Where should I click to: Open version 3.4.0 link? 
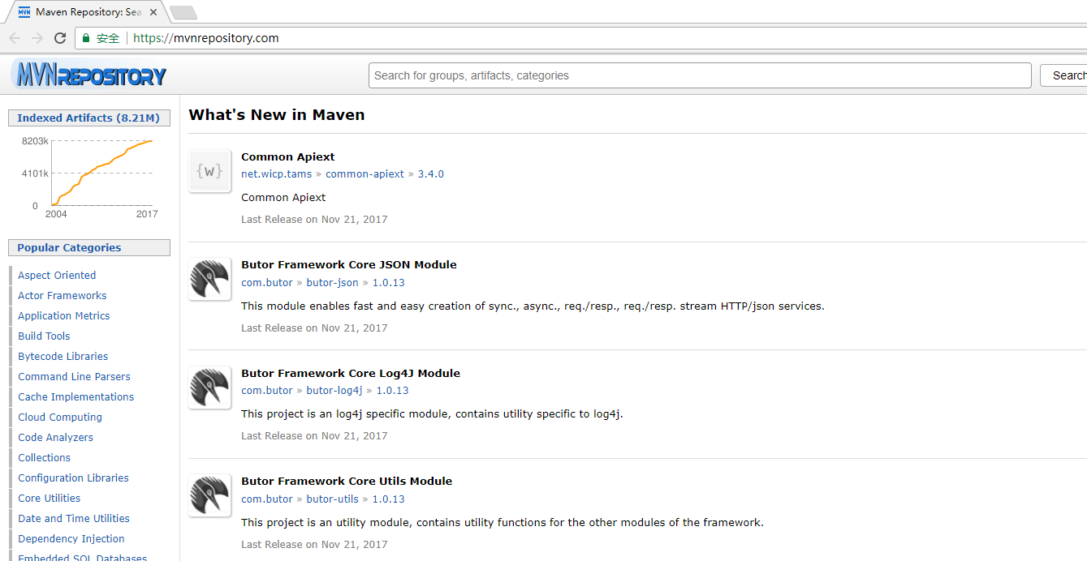[431, 174]
